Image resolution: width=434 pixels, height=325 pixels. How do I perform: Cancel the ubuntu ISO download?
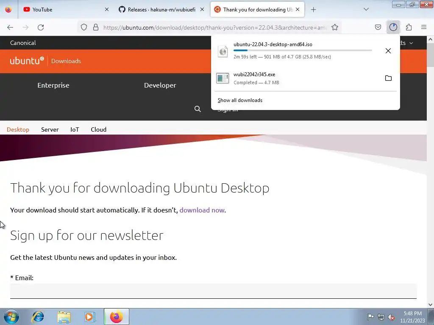[388, 51]
